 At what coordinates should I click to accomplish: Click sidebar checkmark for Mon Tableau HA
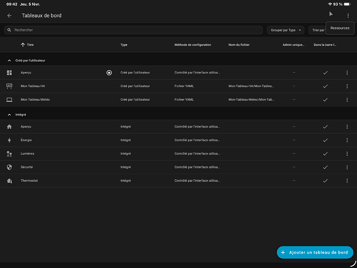tap(325, 86)
